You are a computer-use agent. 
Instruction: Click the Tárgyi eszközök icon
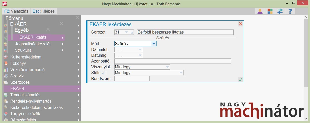point(6,114)
